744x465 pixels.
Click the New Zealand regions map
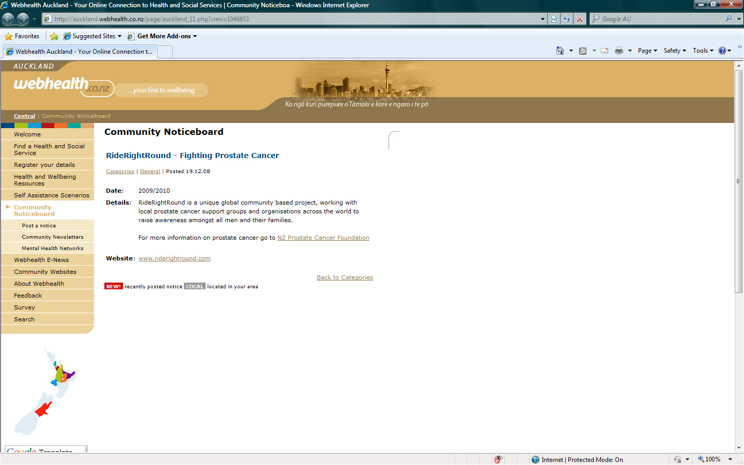[x=45, y=391]
